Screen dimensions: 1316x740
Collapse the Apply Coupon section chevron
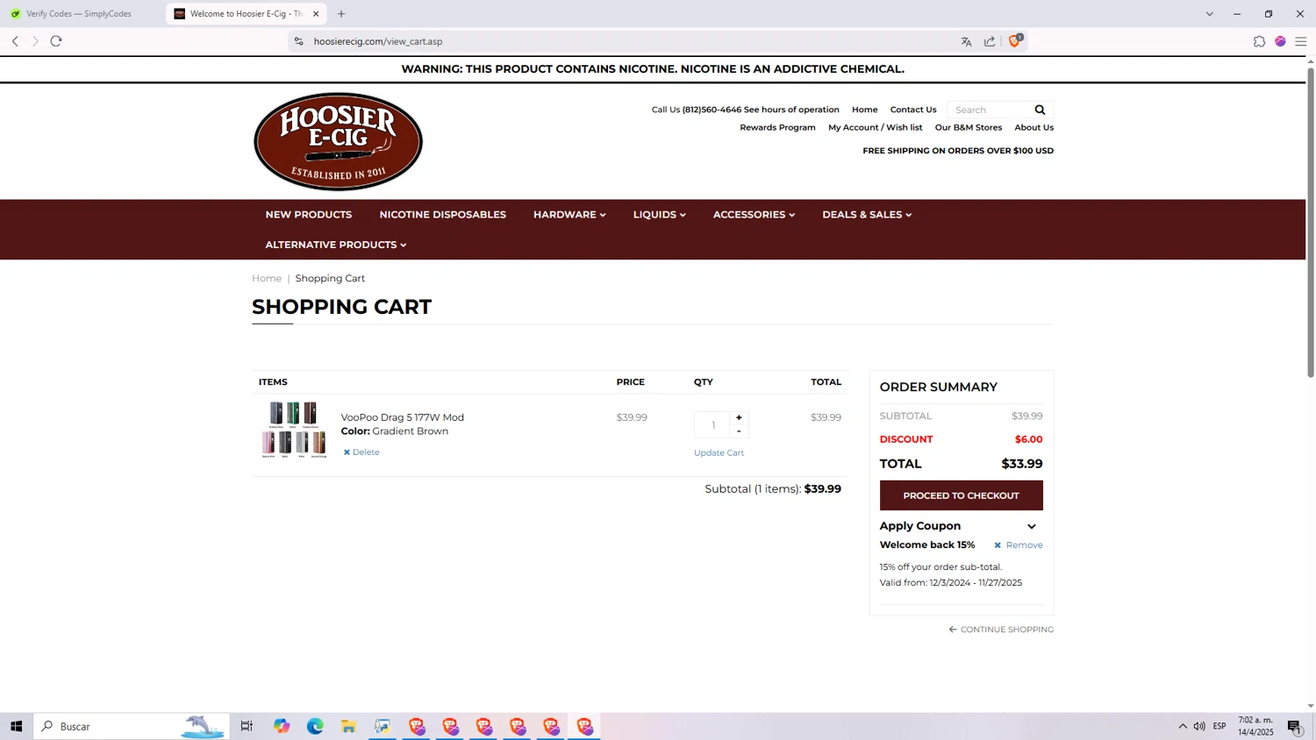tap(1032, 526)
